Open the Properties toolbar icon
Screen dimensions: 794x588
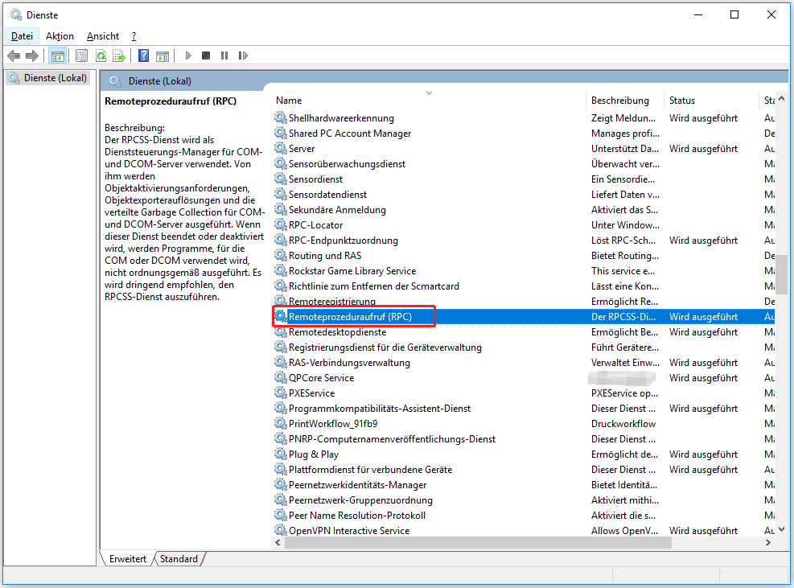point(81,56)
